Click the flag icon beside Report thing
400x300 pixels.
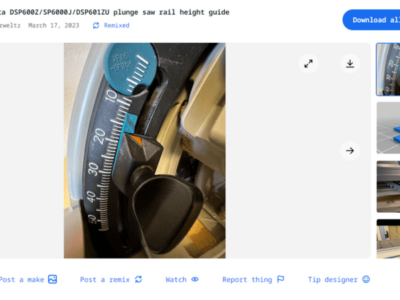pyautogui.click(x=281, y=279)
